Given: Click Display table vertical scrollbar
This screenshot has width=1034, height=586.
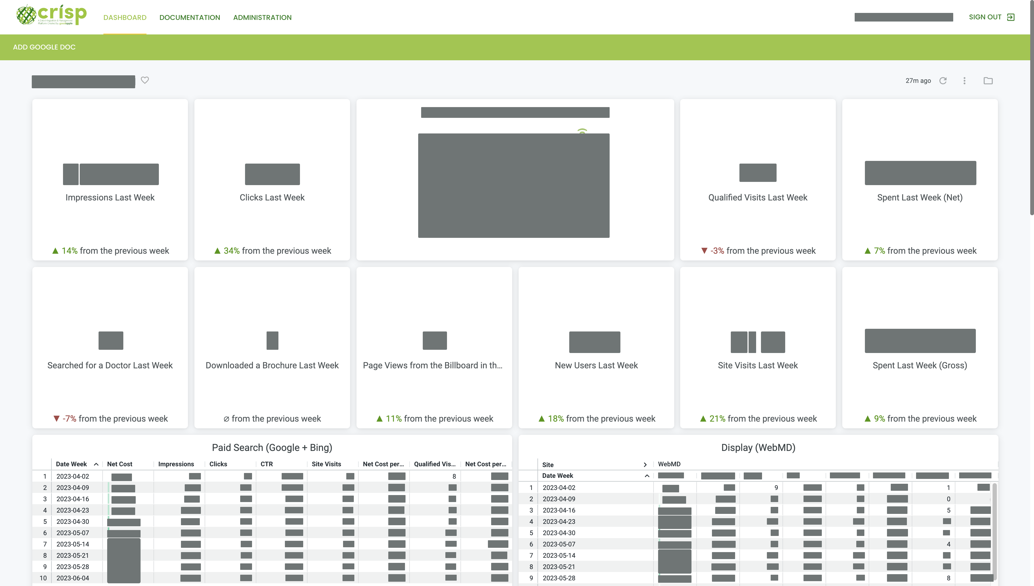Looking at the screenshot, I should tap(994, 531).
